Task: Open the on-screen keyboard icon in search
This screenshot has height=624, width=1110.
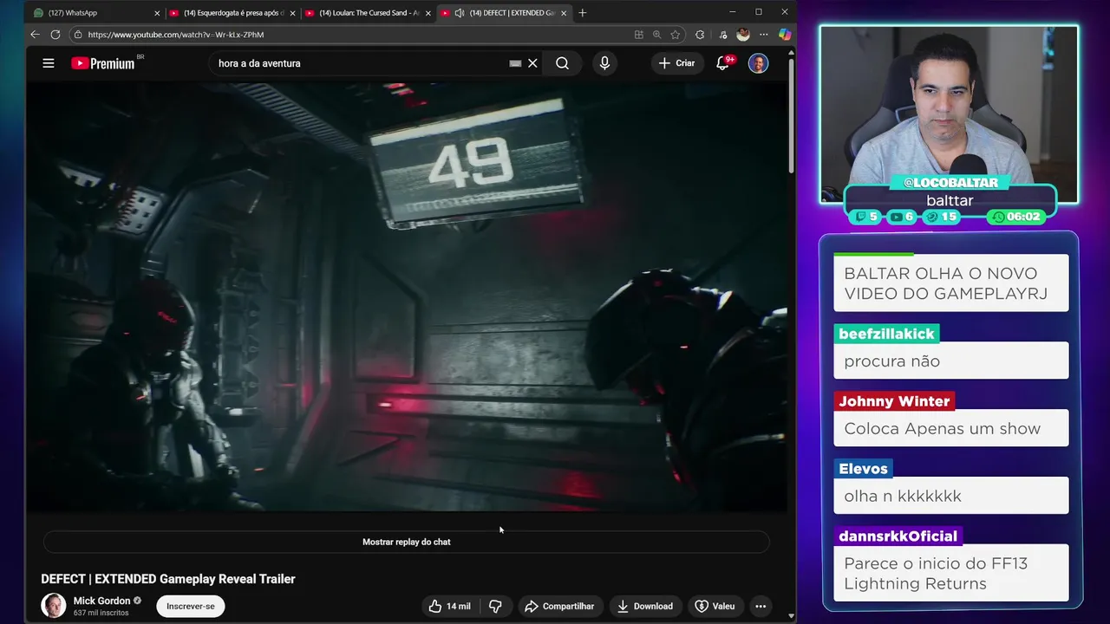Action: click(515, 63)
